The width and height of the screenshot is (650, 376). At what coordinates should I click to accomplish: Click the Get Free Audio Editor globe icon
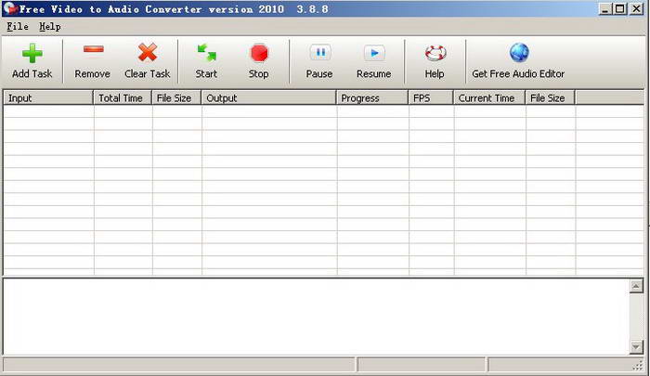[519, 53]
